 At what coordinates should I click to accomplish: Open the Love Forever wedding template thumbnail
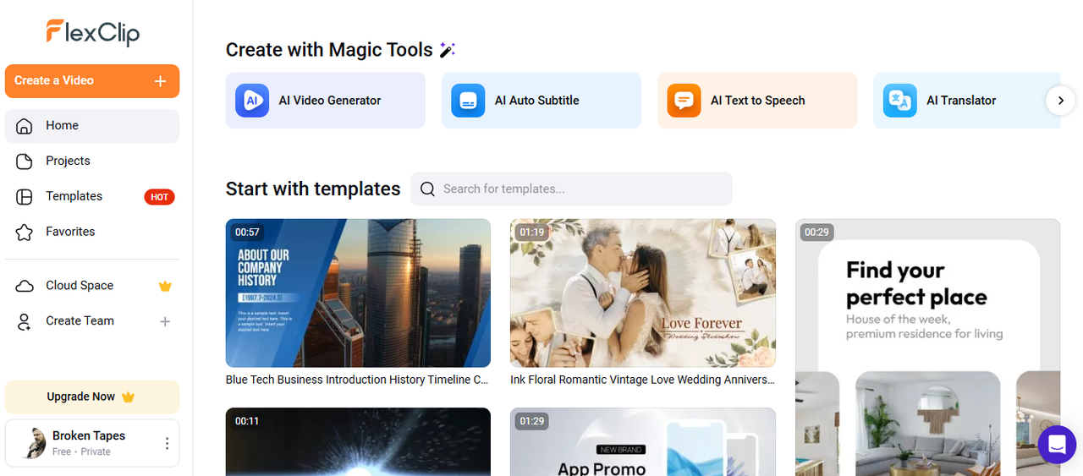click(x=643, y=293)
